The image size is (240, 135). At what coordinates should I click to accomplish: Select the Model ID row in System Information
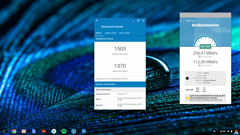tap(120, 105)
